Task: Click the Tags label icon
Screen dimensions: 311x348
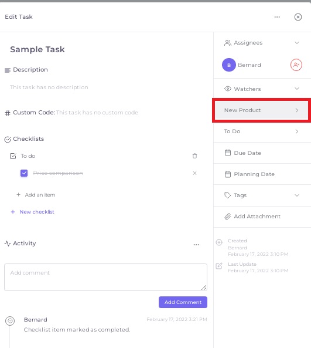Action: tap(227, 195)
